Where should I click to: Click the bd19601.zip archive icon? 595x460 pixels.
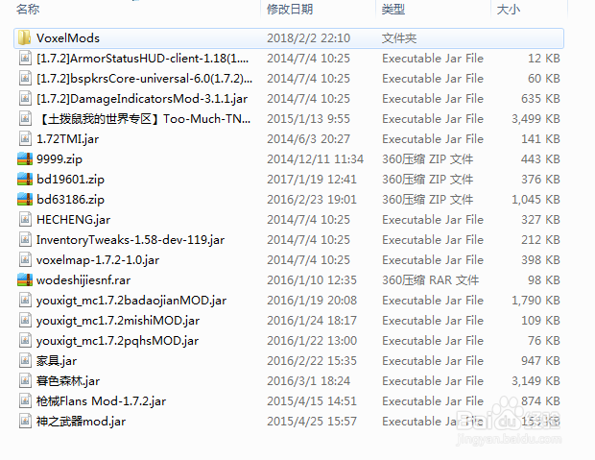[x=25, y=179]
